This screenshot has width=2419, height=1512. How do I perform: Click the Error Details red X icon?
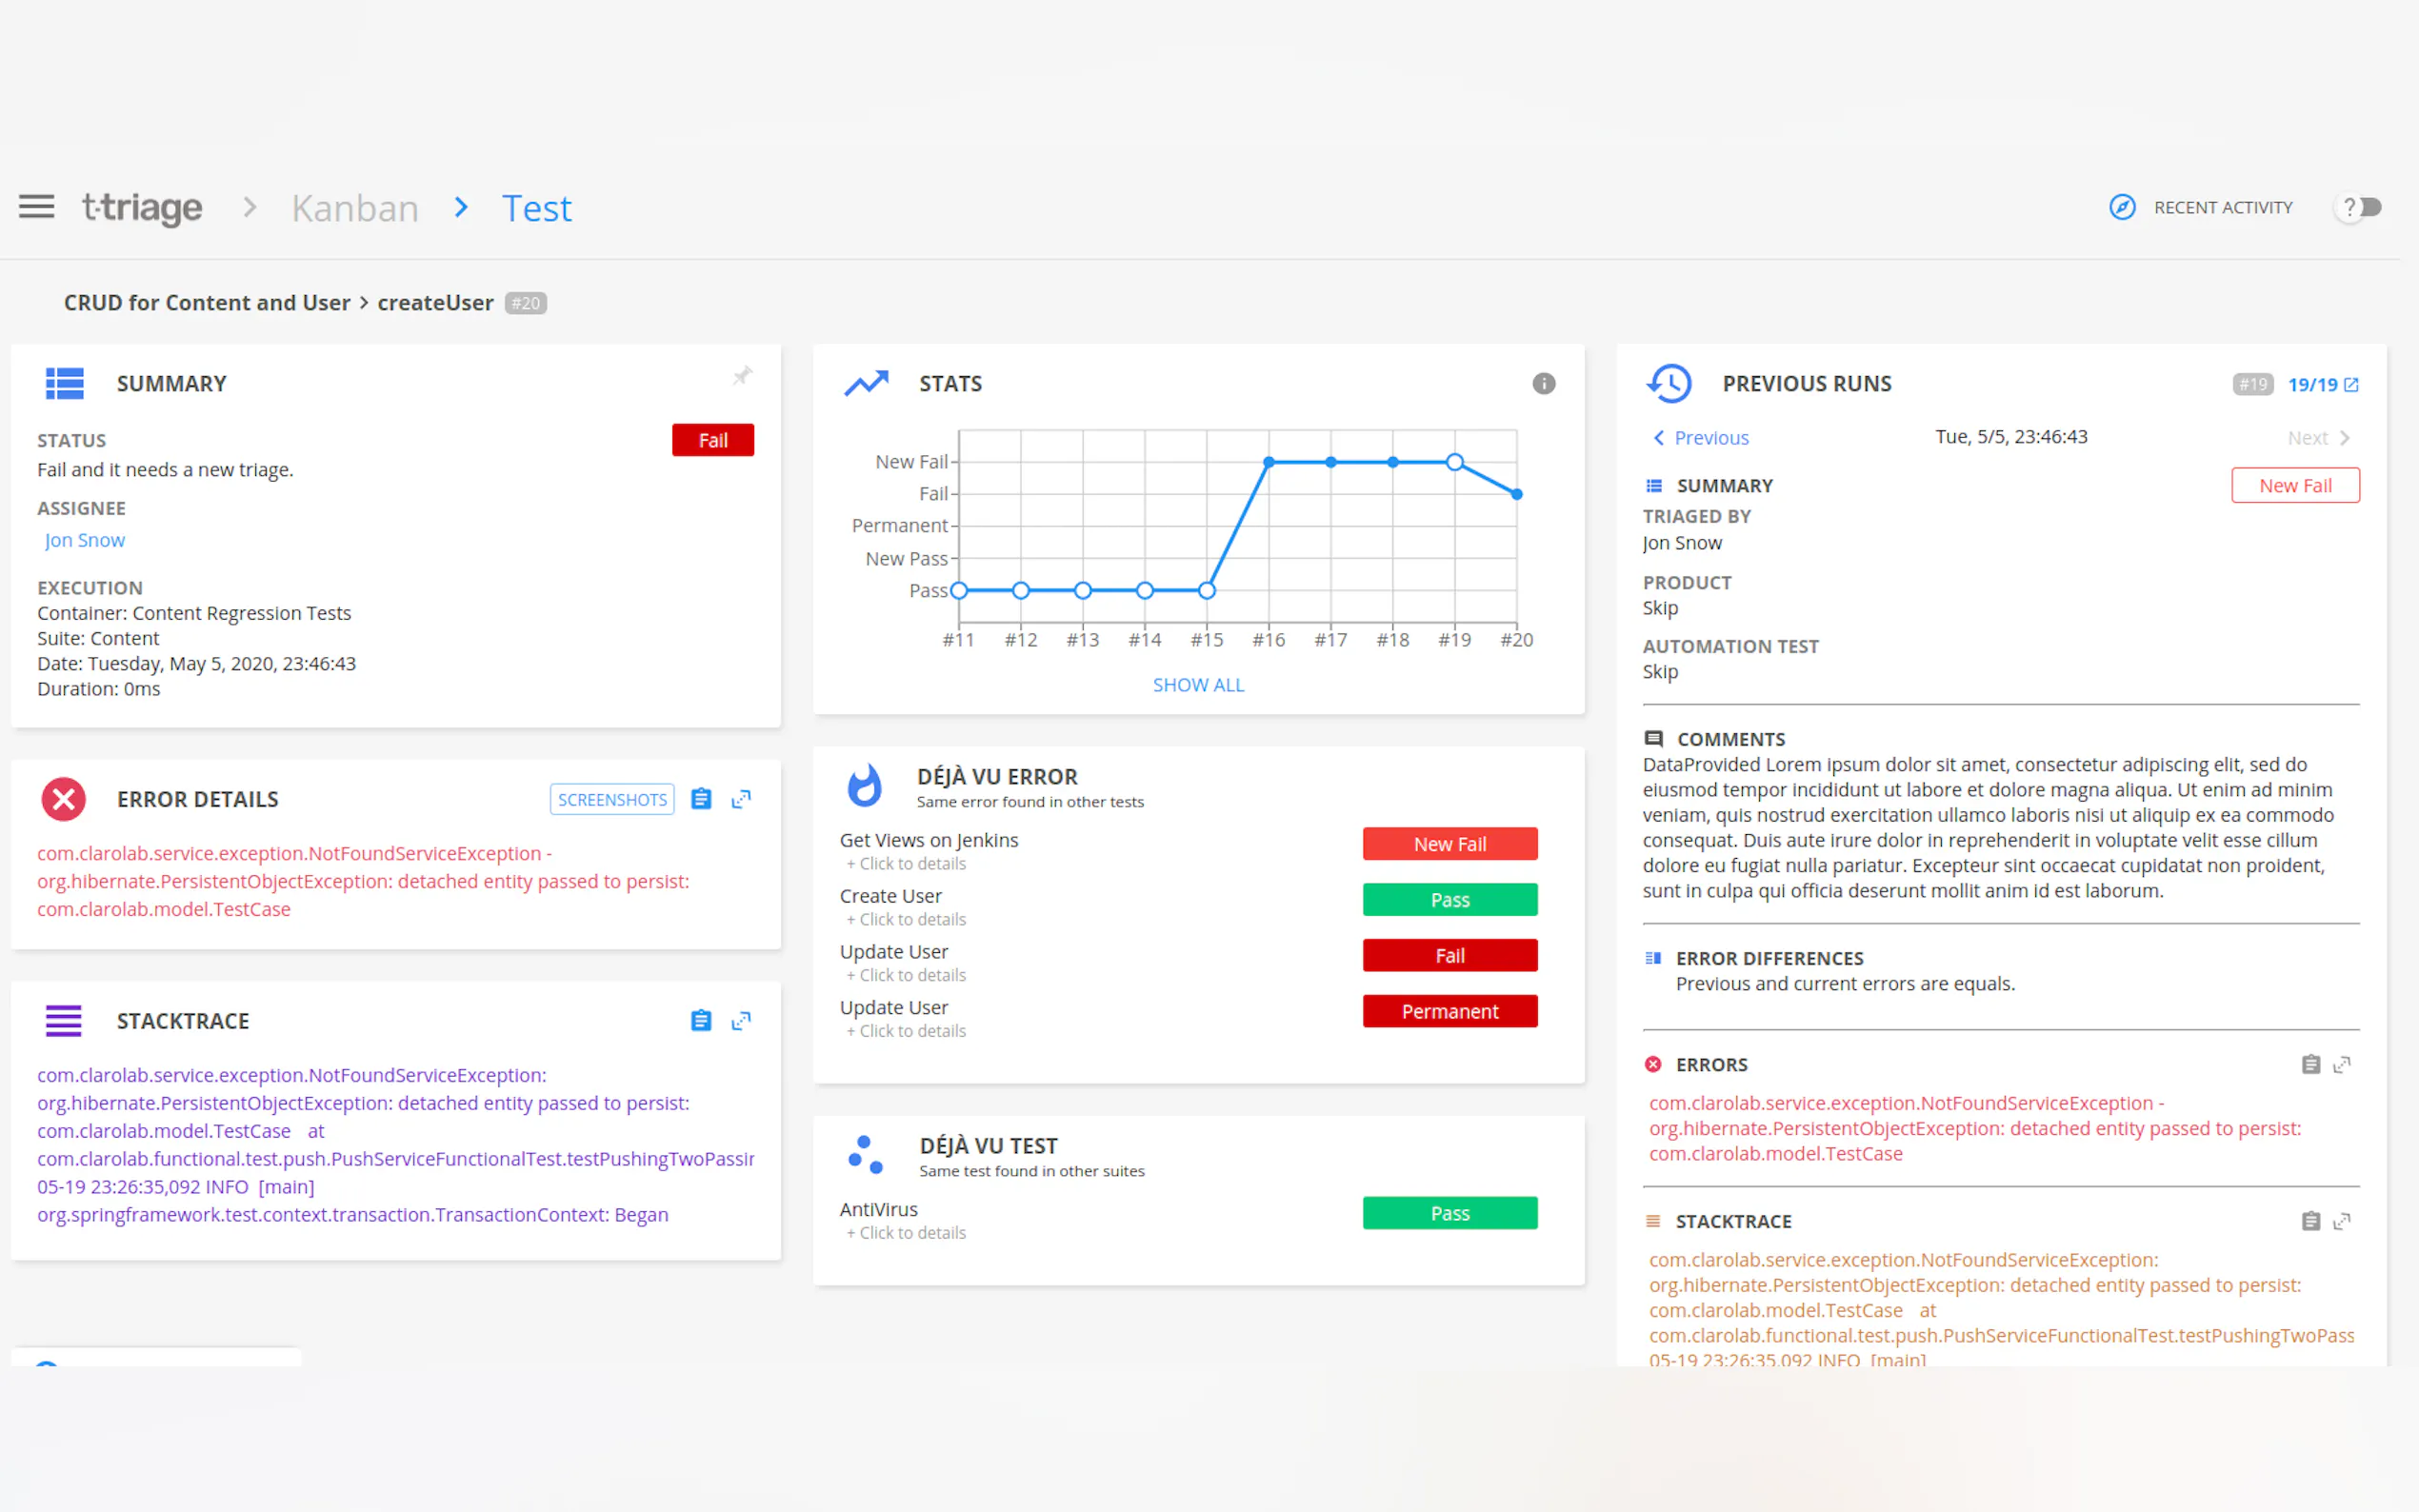point(64,799)
